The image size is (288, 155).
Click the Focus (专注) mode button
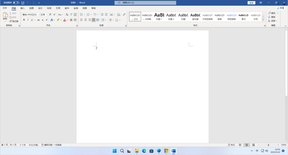click(x=231, y=145)
